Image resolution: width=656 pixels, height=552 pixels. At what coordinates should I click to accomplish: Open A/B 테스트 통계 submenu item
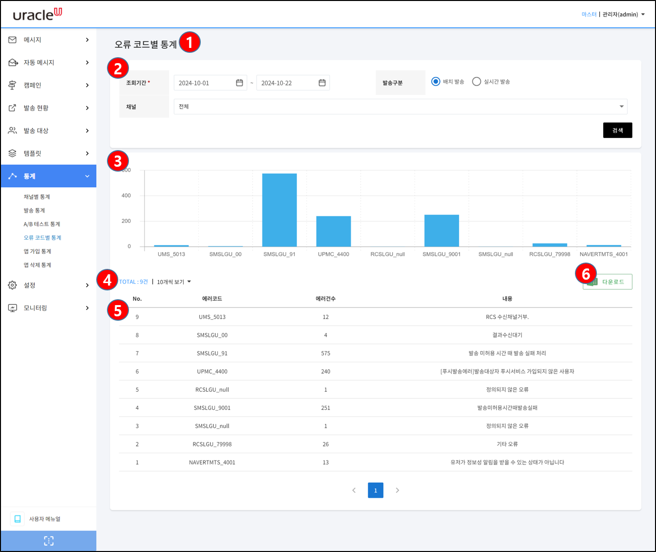(42, 224)
